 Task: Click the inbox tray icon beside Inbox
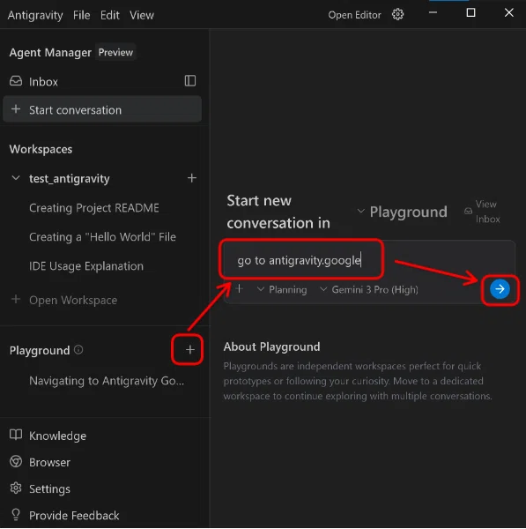(16, 81)
